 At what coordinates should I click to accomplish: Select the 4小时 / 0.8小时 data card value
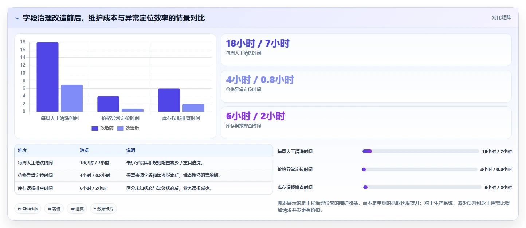[x=260, y=80]
